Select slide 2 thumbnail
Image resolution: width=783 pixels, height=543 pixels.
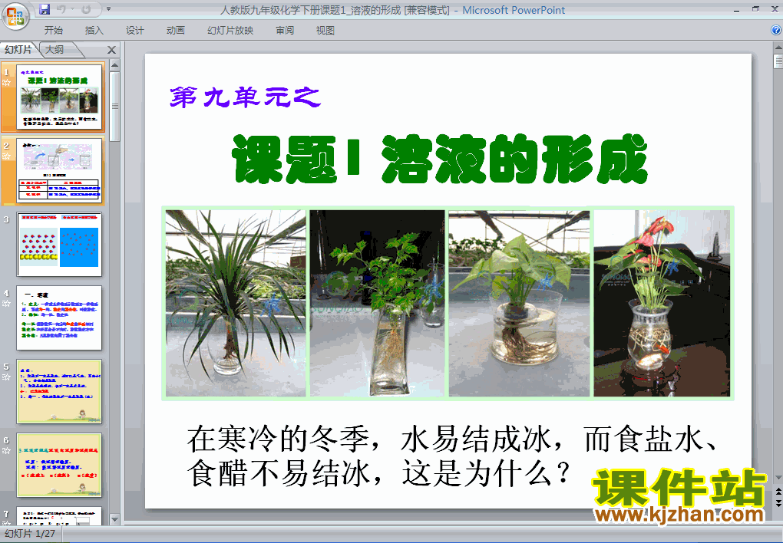(x=59, y=171)
